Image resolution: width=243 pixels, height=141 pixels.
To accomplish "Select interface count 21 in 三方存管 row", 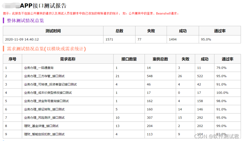I will click(x=117, y=76).
